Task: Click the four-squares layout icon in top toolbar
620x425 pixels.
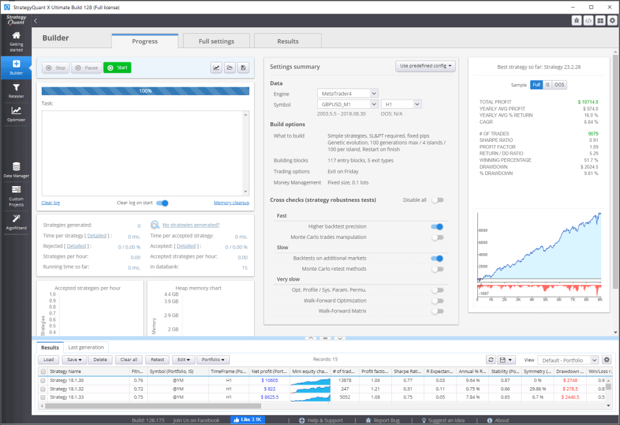Action: pos(600,21)
